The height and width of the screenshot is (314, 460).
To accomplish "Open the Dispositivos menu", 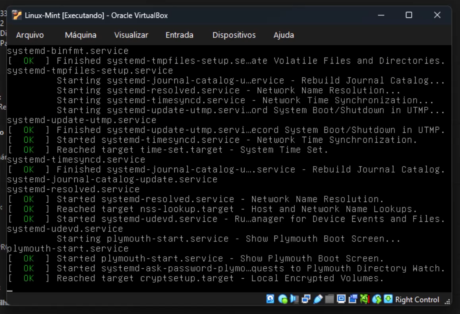I will click(234, 35).
